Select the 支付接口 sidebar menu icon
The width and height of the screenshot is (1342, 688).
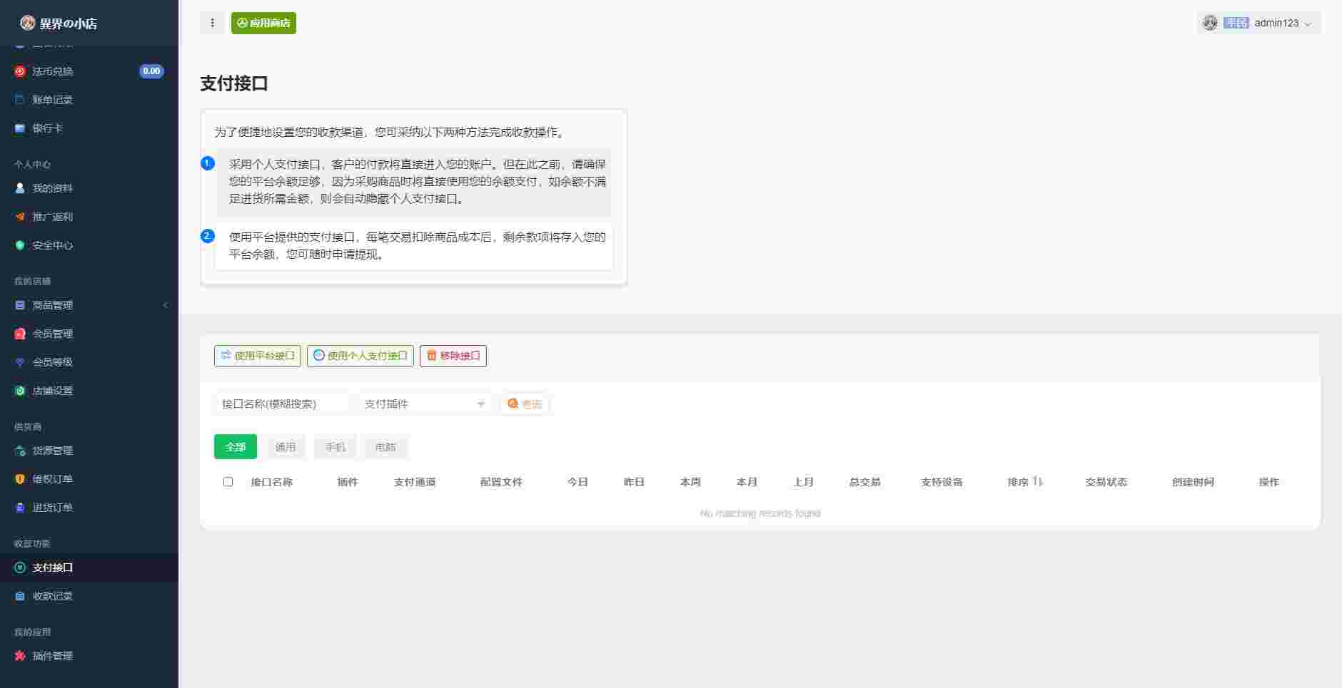(20, 568)
